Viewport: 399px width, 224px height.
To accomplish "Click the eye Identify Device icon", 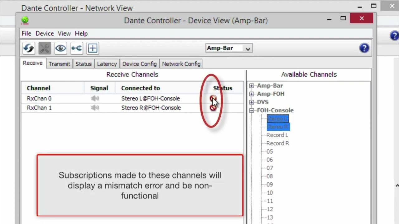I will tap(60, 48).
